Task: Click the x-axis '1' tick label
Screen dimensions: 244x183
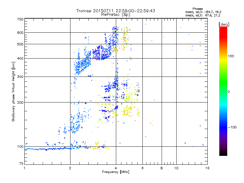Action: [24, 168]
